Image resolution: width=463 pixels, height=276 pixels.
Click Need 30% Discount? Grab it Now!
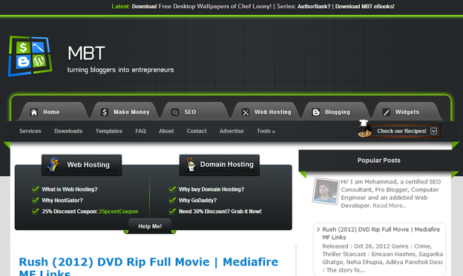coord(220,212)
